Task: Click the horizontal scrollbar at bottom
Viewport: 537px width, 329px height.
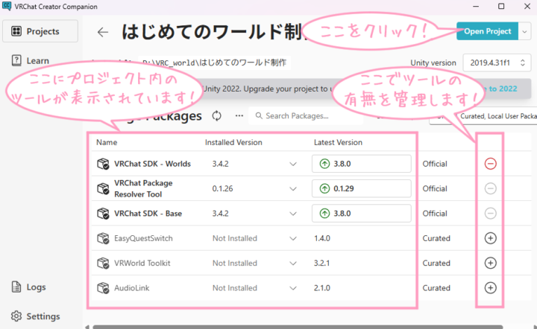Action: (x=298, y=327)
